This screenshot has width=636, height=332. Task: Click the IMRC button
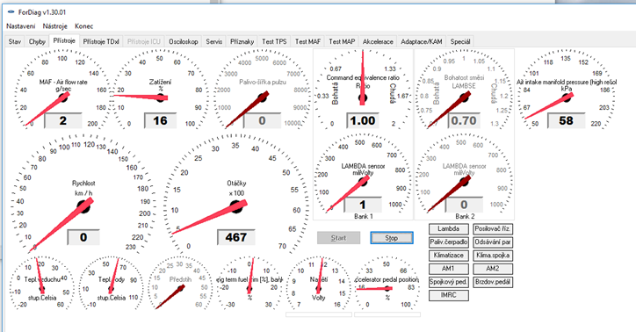pos(449,295)
